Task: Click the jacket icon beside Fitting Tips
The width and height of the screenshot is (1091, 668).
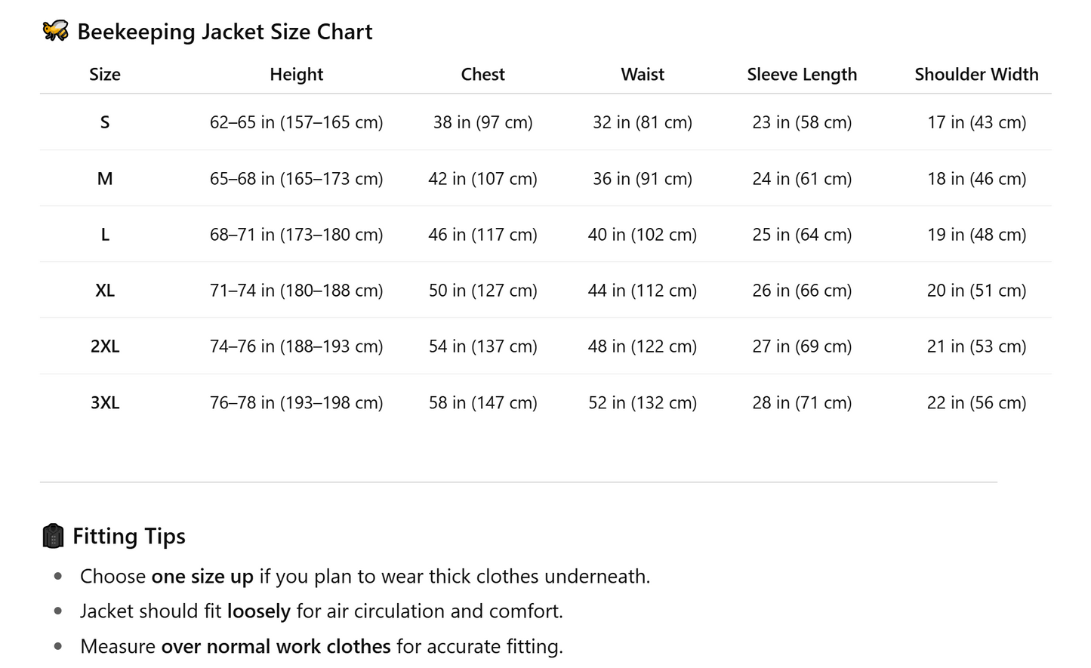Action: [x=53, y=536]
